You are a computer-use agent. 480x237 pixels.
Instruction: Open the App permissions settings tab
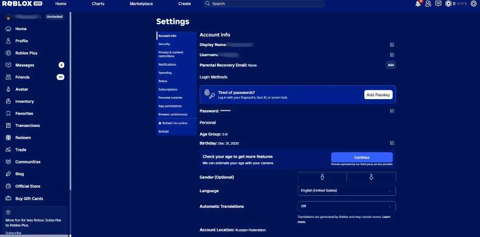176,106
